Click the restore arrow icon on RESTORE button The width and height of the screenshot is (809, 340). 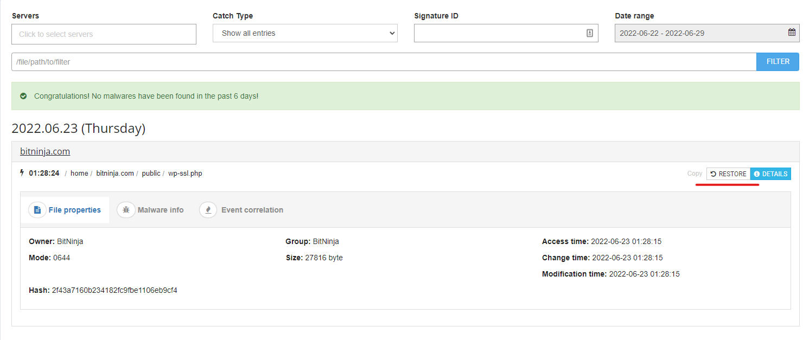pyautogui.click(x=712, y=174)
